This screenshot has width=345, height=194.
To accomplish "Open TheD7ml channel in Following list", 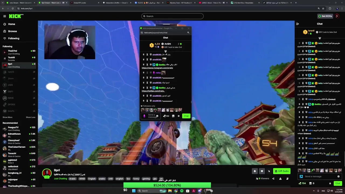I will coord(19,52).
